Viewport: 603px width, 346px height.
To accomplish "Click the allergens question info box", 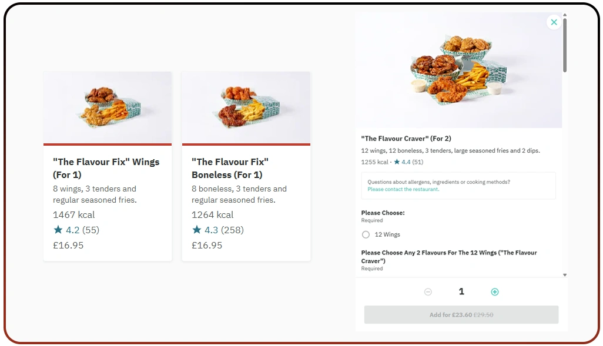I will click(x=460, y=184).
